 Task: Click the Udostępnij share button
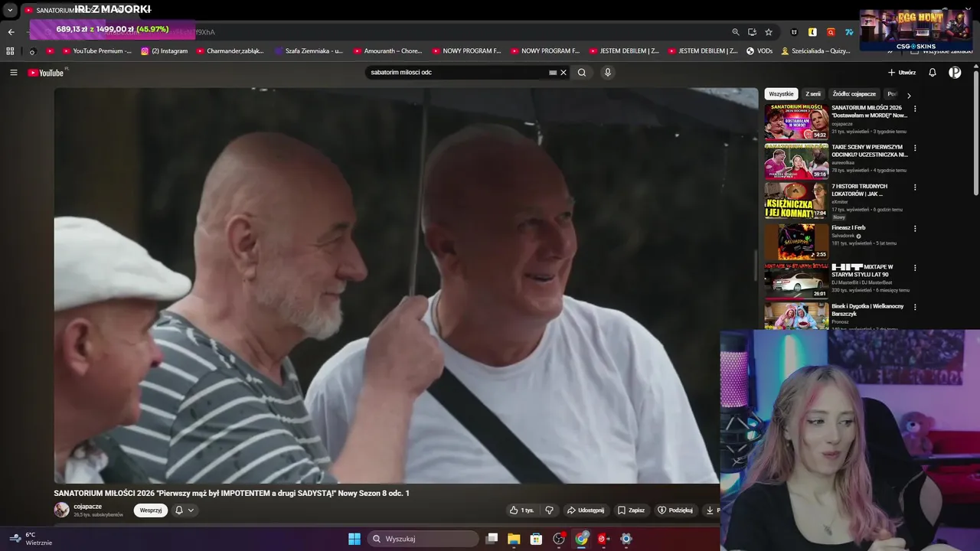click(x=586, y=510)
